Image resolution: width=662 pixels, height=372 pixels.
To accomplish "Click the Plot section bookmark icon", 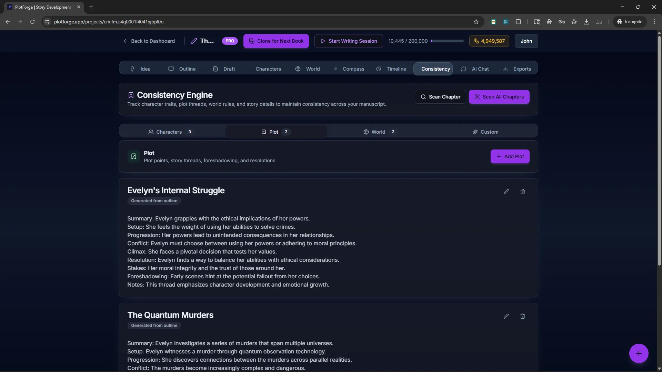I will tap(134, 156).
